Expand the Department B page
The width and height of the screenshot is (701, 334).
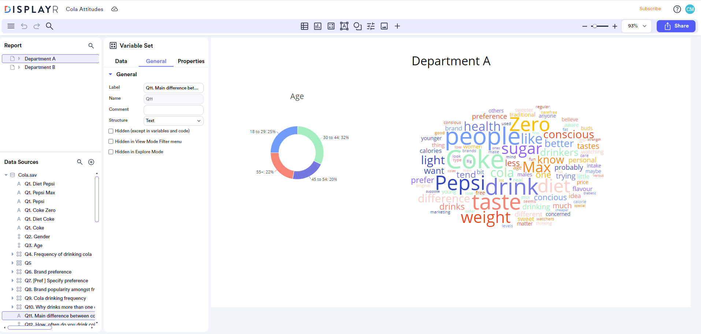pos(19,67)
